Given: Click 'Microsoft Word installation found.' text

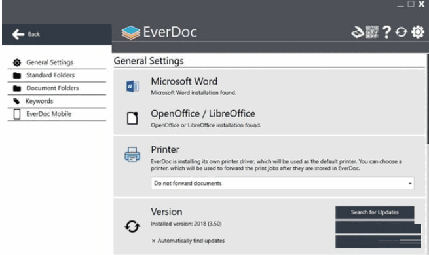Looking at the screenshot, I should point(193,93).
